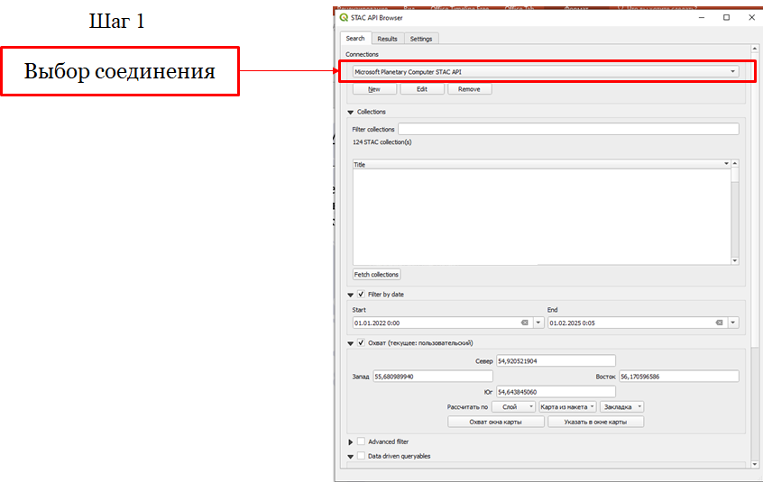Image resolution: width=763 pixels, height=482 pixels.
Task: Collapse the Data driven queryables section
Action: [350, 457]
